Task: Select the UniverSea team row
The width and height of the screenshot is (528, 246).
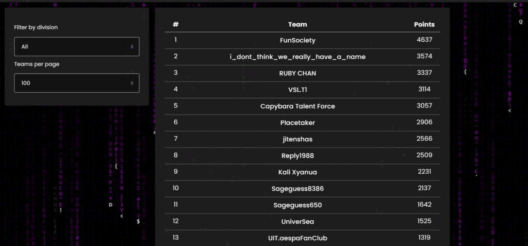Action: pos(298,221)
